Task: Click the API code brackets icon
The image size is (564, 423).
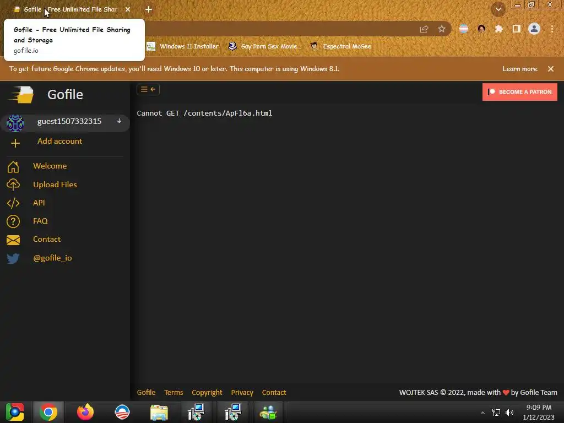Action: tap(13, 203)
